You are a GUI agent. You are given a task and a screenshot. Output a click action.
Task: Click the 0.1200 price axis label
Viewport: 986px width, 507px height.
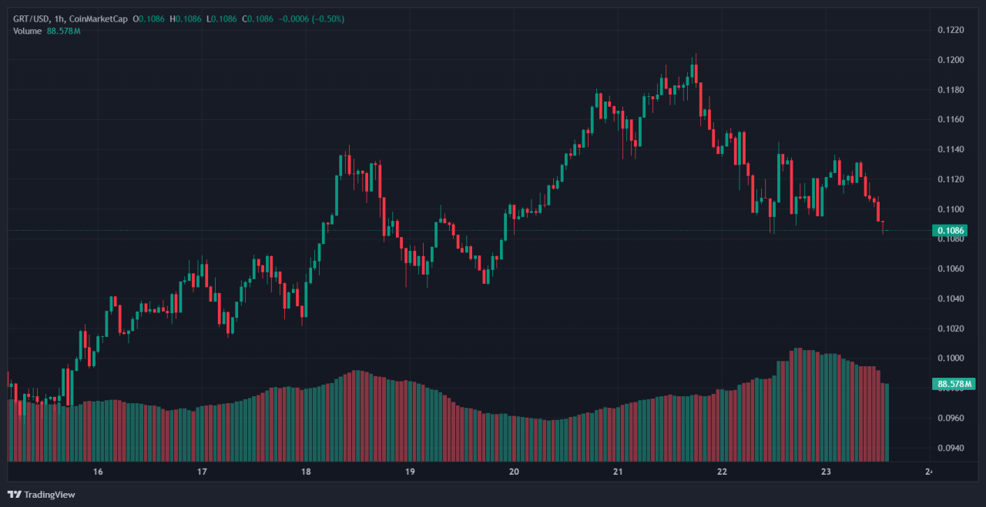click(x=949, y=60)
